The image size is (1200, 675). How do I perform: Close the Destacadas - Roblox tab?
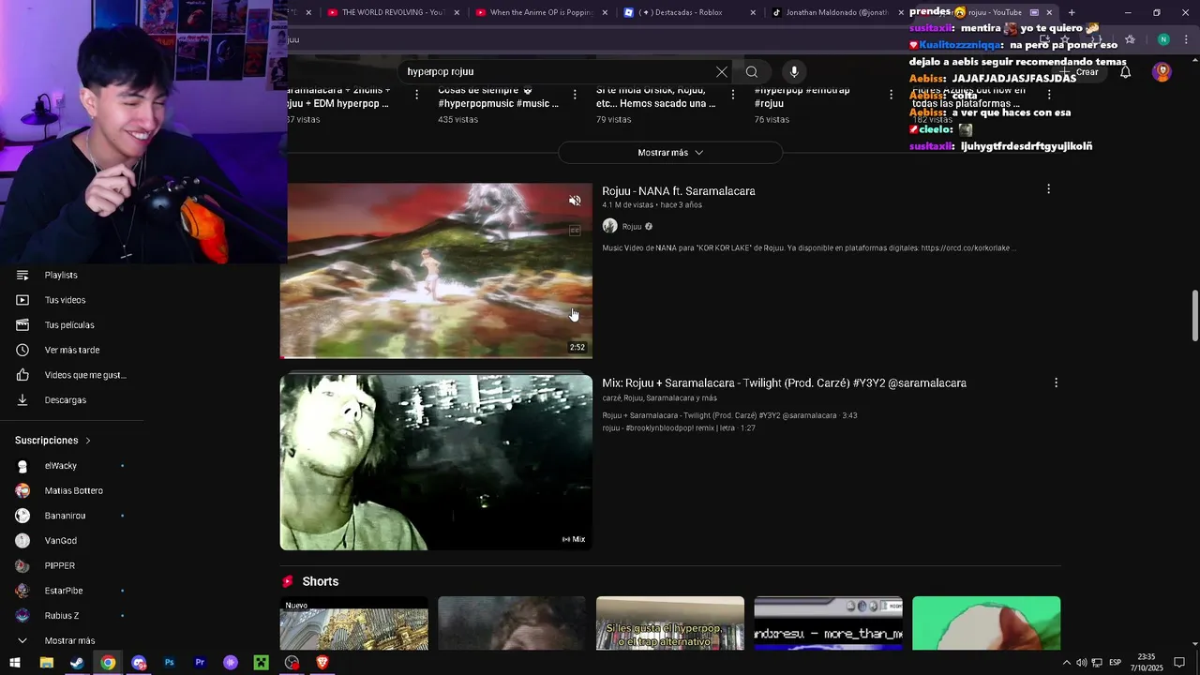[754, 12]
